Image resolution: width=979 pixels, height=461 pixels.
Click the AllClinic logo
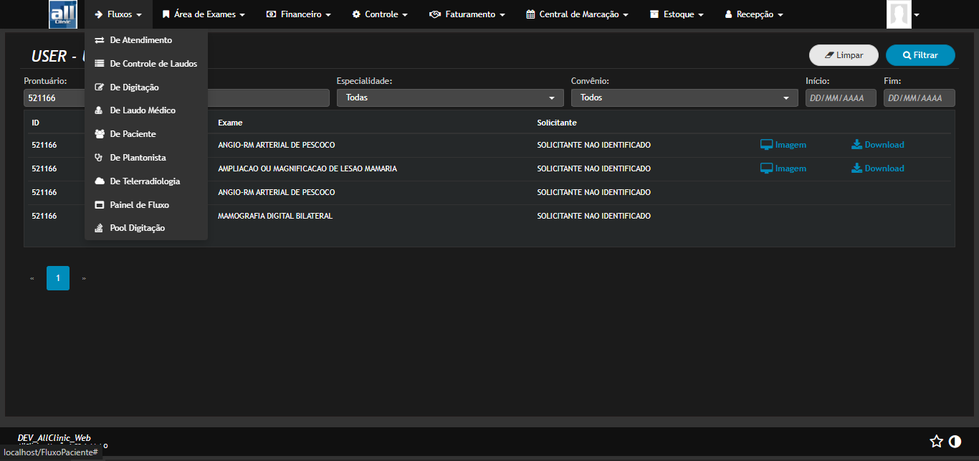[x=63, y=14]
